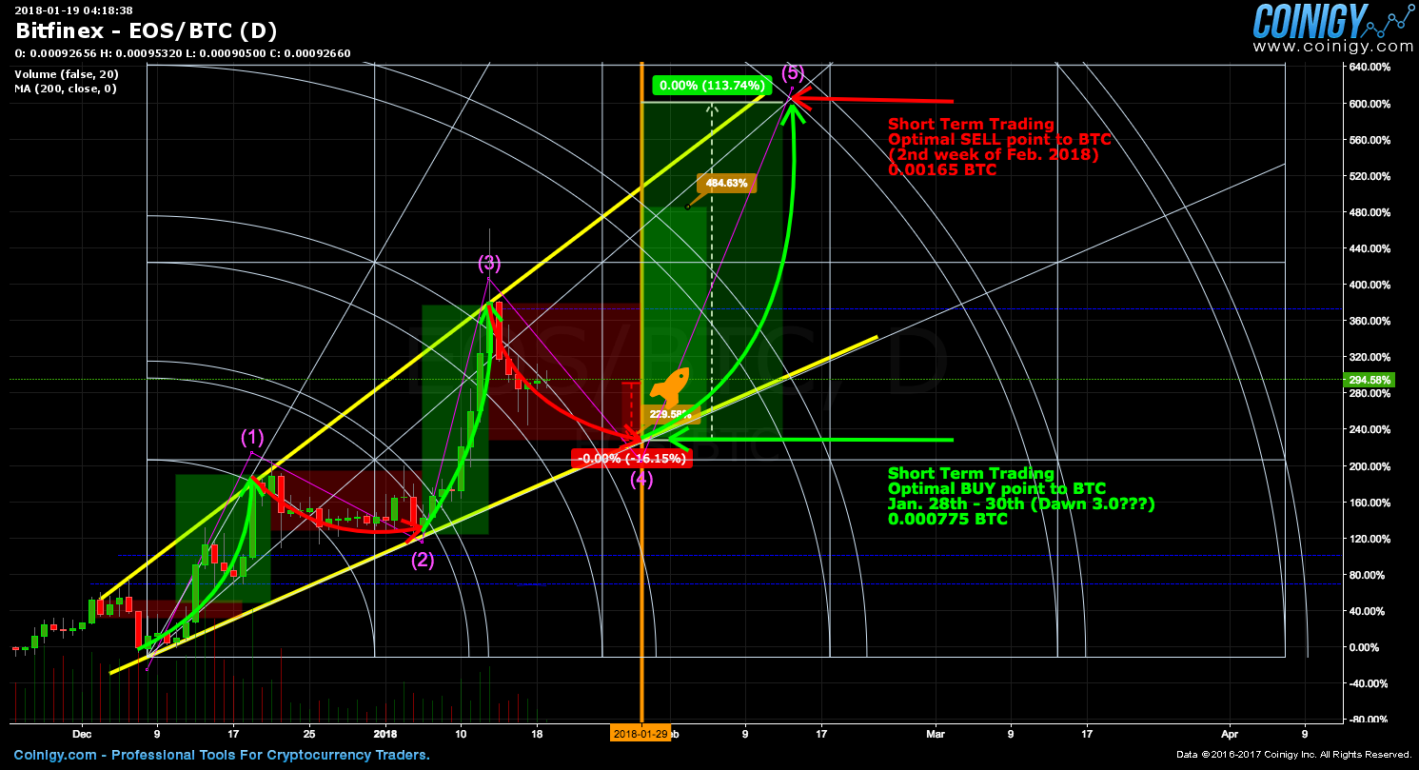Click the 200.00% label on the price axis
Screen dimensions: 1419x770
pyautogui.click(x=1371, y=466)
